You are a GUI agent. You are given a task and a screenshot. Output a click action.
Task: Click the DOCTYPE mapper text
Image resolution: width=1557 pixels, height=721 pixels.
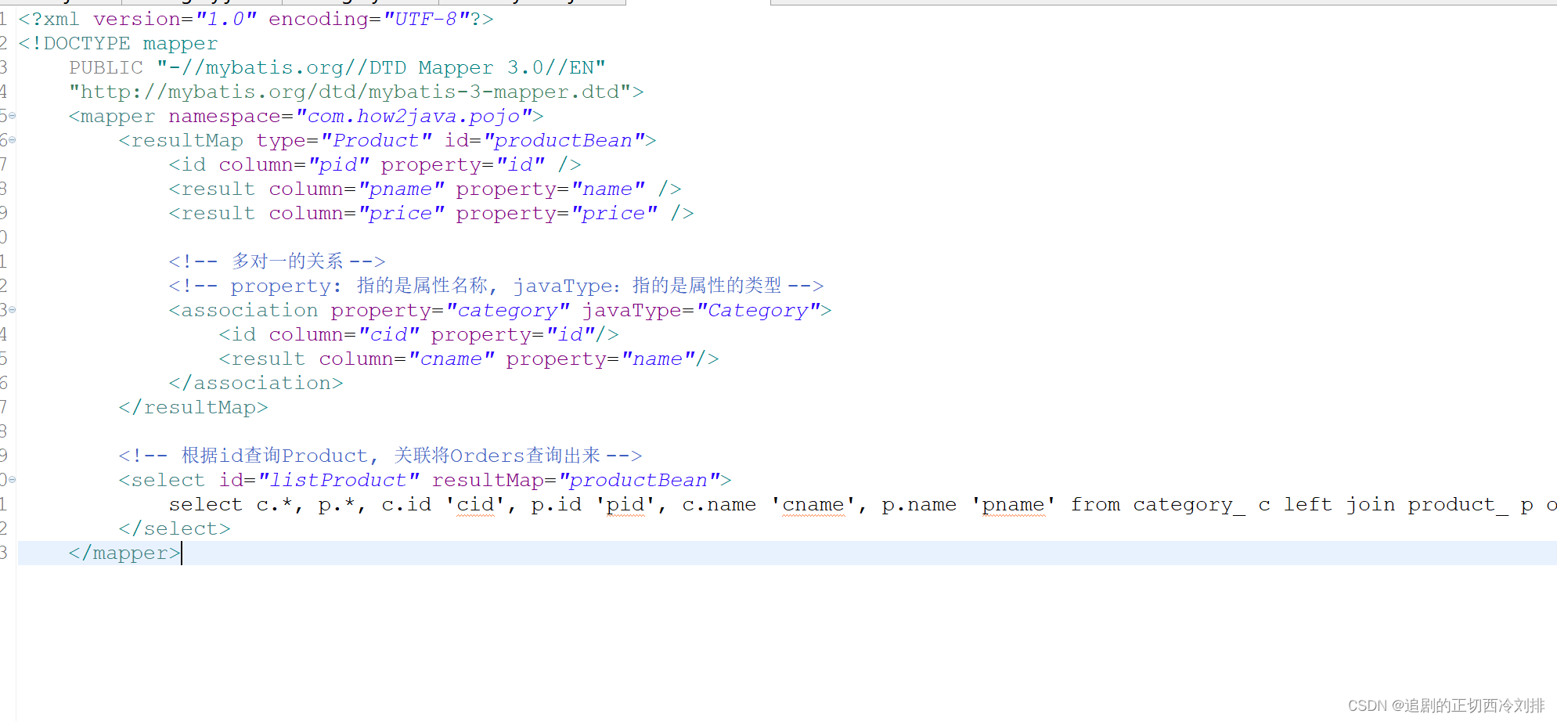coord(118,44)
